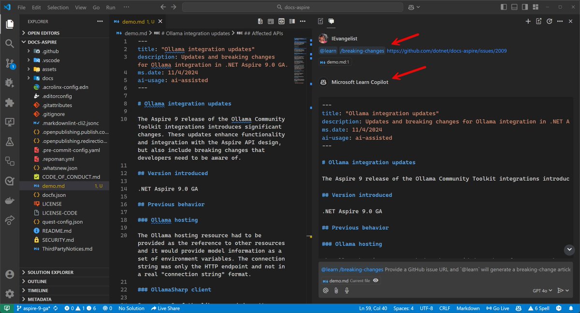Insert an @ mention in chat
Viewport: 580px width, 313px height.
point(325,291)
